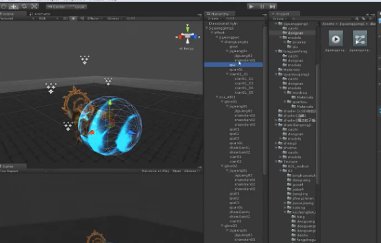Toggle Stats in Game view
381x243 pixels.
[x=176, y=171]
